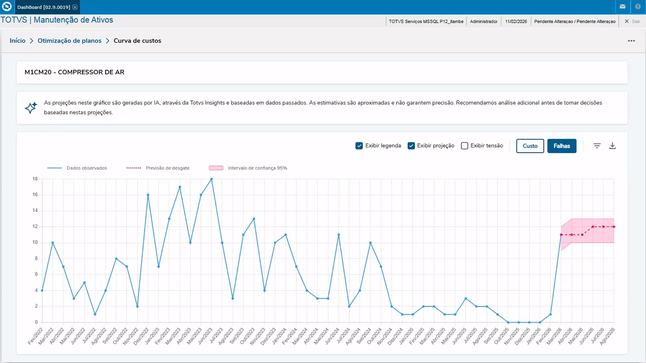Image resolution: width=646 pixels, height=363 pixels.
Task: Toggle Dados observados legend line
Action: tap(55, 168)
